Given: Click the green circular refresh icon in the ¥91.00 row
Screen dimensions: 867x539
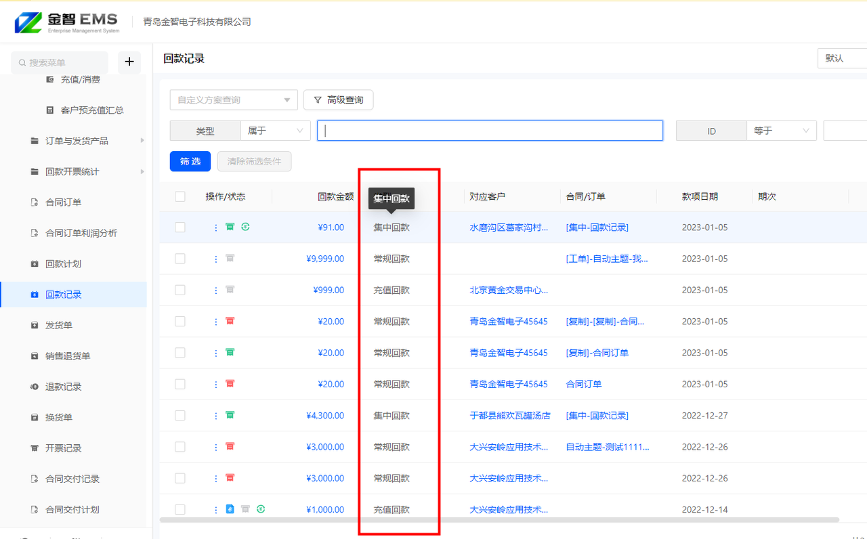Looking at the screenshot, I should pos(245,227).
